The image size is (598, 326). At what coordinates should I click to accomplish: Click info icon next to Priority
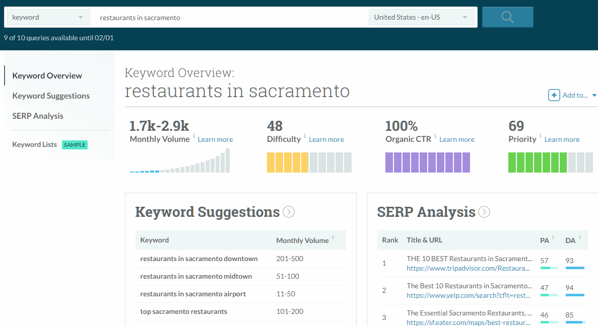[x=541, y=136]
